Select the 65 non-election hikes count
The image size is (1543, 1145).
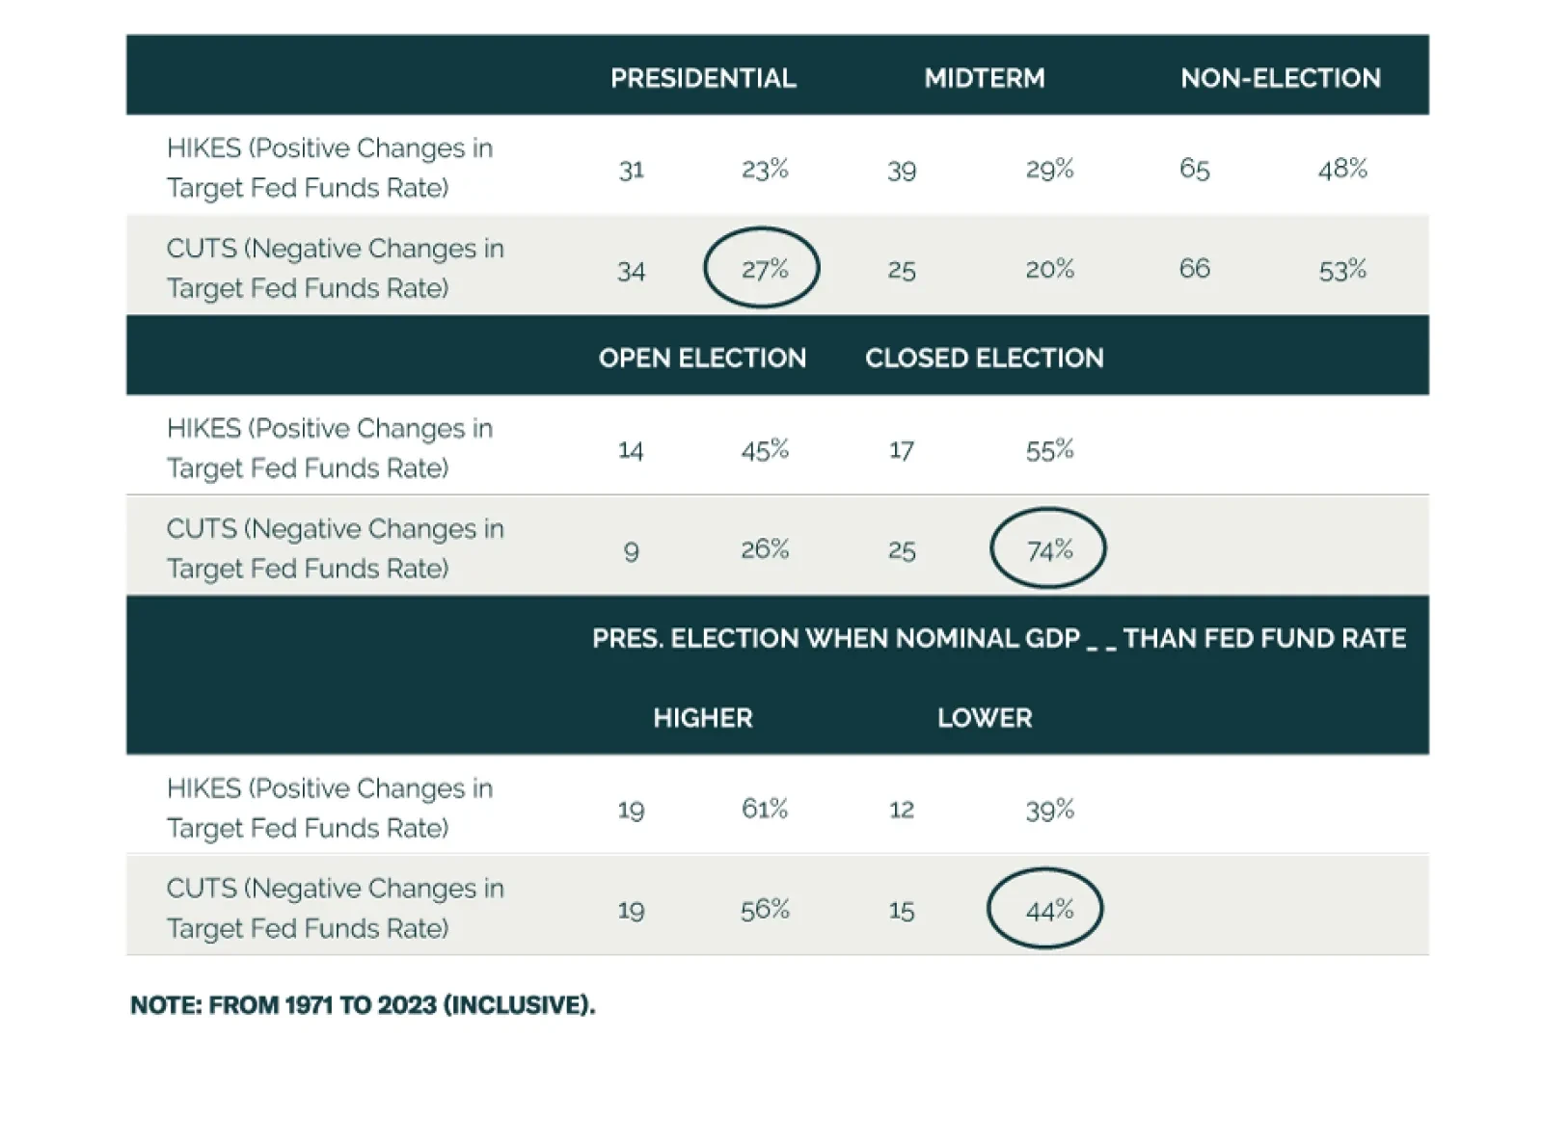(x=1194, y=169)
